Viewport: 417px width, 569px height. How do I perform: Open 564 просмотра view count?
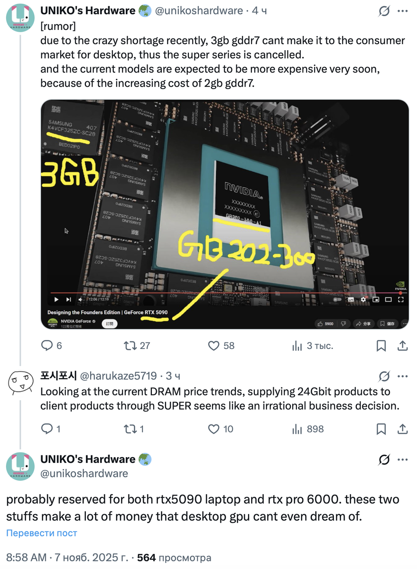click(x=174, y=558)
